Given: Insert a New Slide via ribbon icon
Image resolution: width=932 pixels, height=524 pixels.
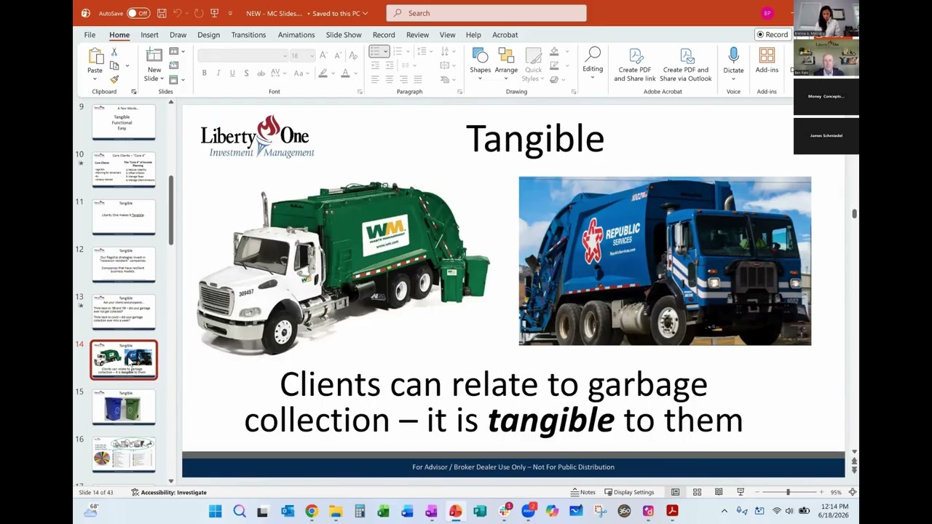Looking at the screenshot, I should click(154, 56).
